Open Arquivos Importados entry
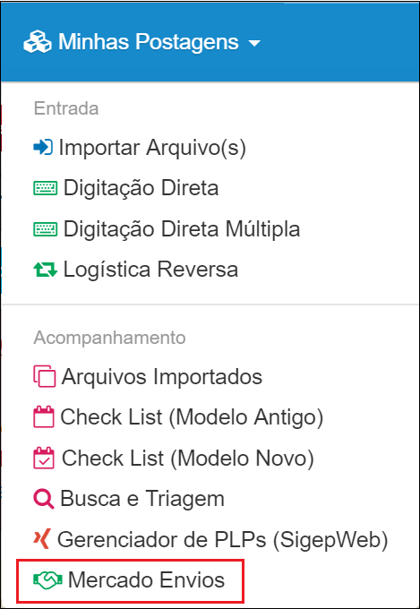 pyautogui.click(x=161, y=376)
